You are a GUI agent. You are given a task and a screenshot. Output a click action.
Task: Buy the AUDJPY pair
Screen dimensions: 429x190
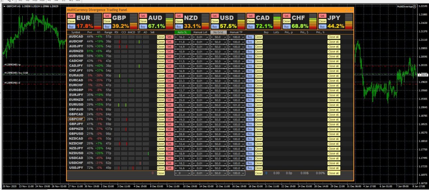tap(250, 47)
